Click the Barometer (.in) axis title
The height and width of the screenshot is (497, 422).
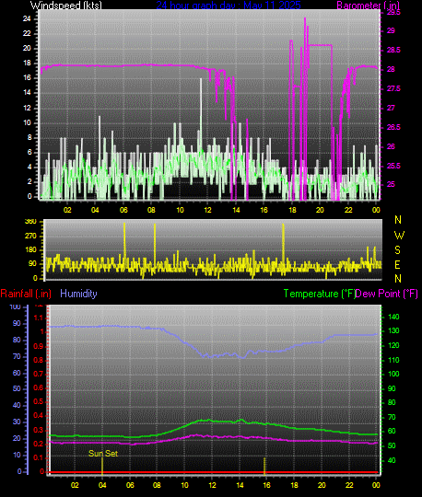[368, 5]
